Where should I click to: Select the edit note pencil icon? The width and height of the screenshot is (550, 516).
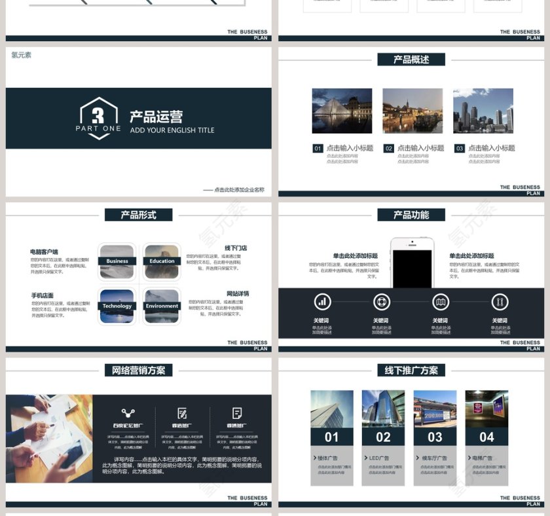[182, 413]
